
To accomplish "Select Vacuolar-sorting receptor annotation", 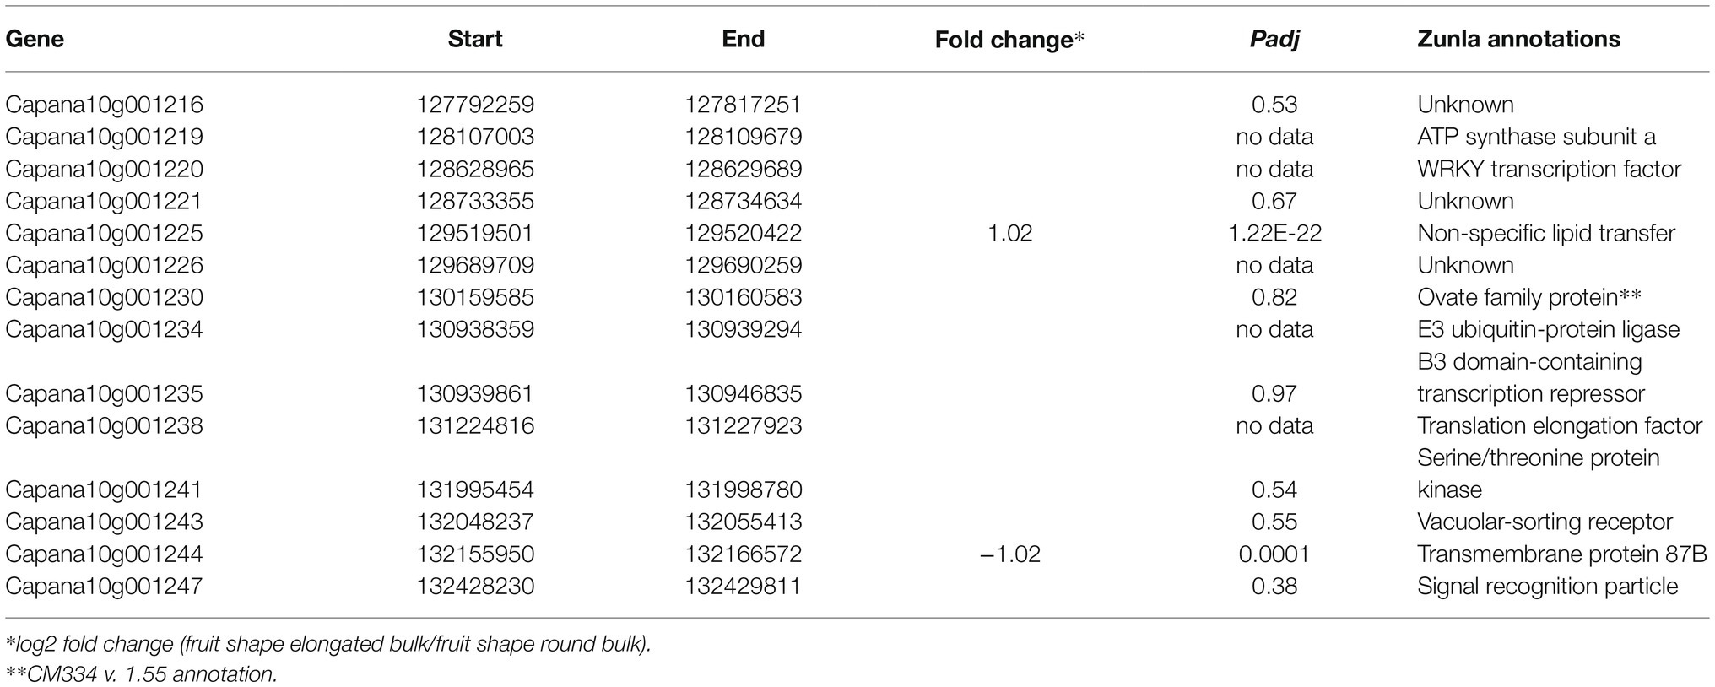I will pos(1545,522).
